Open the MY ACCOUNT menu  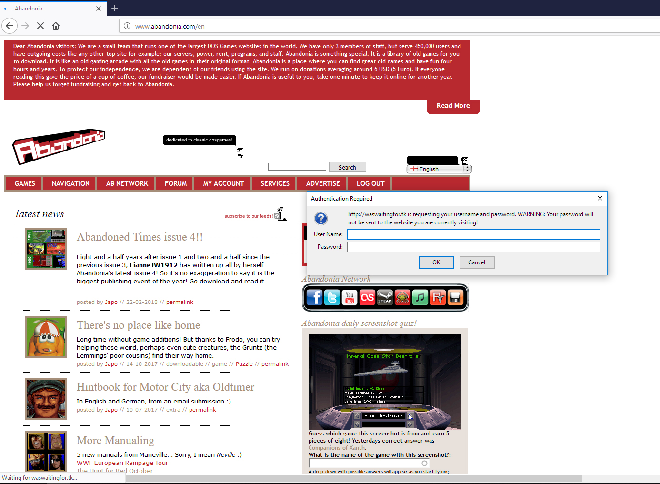click(x=223, y=183)
